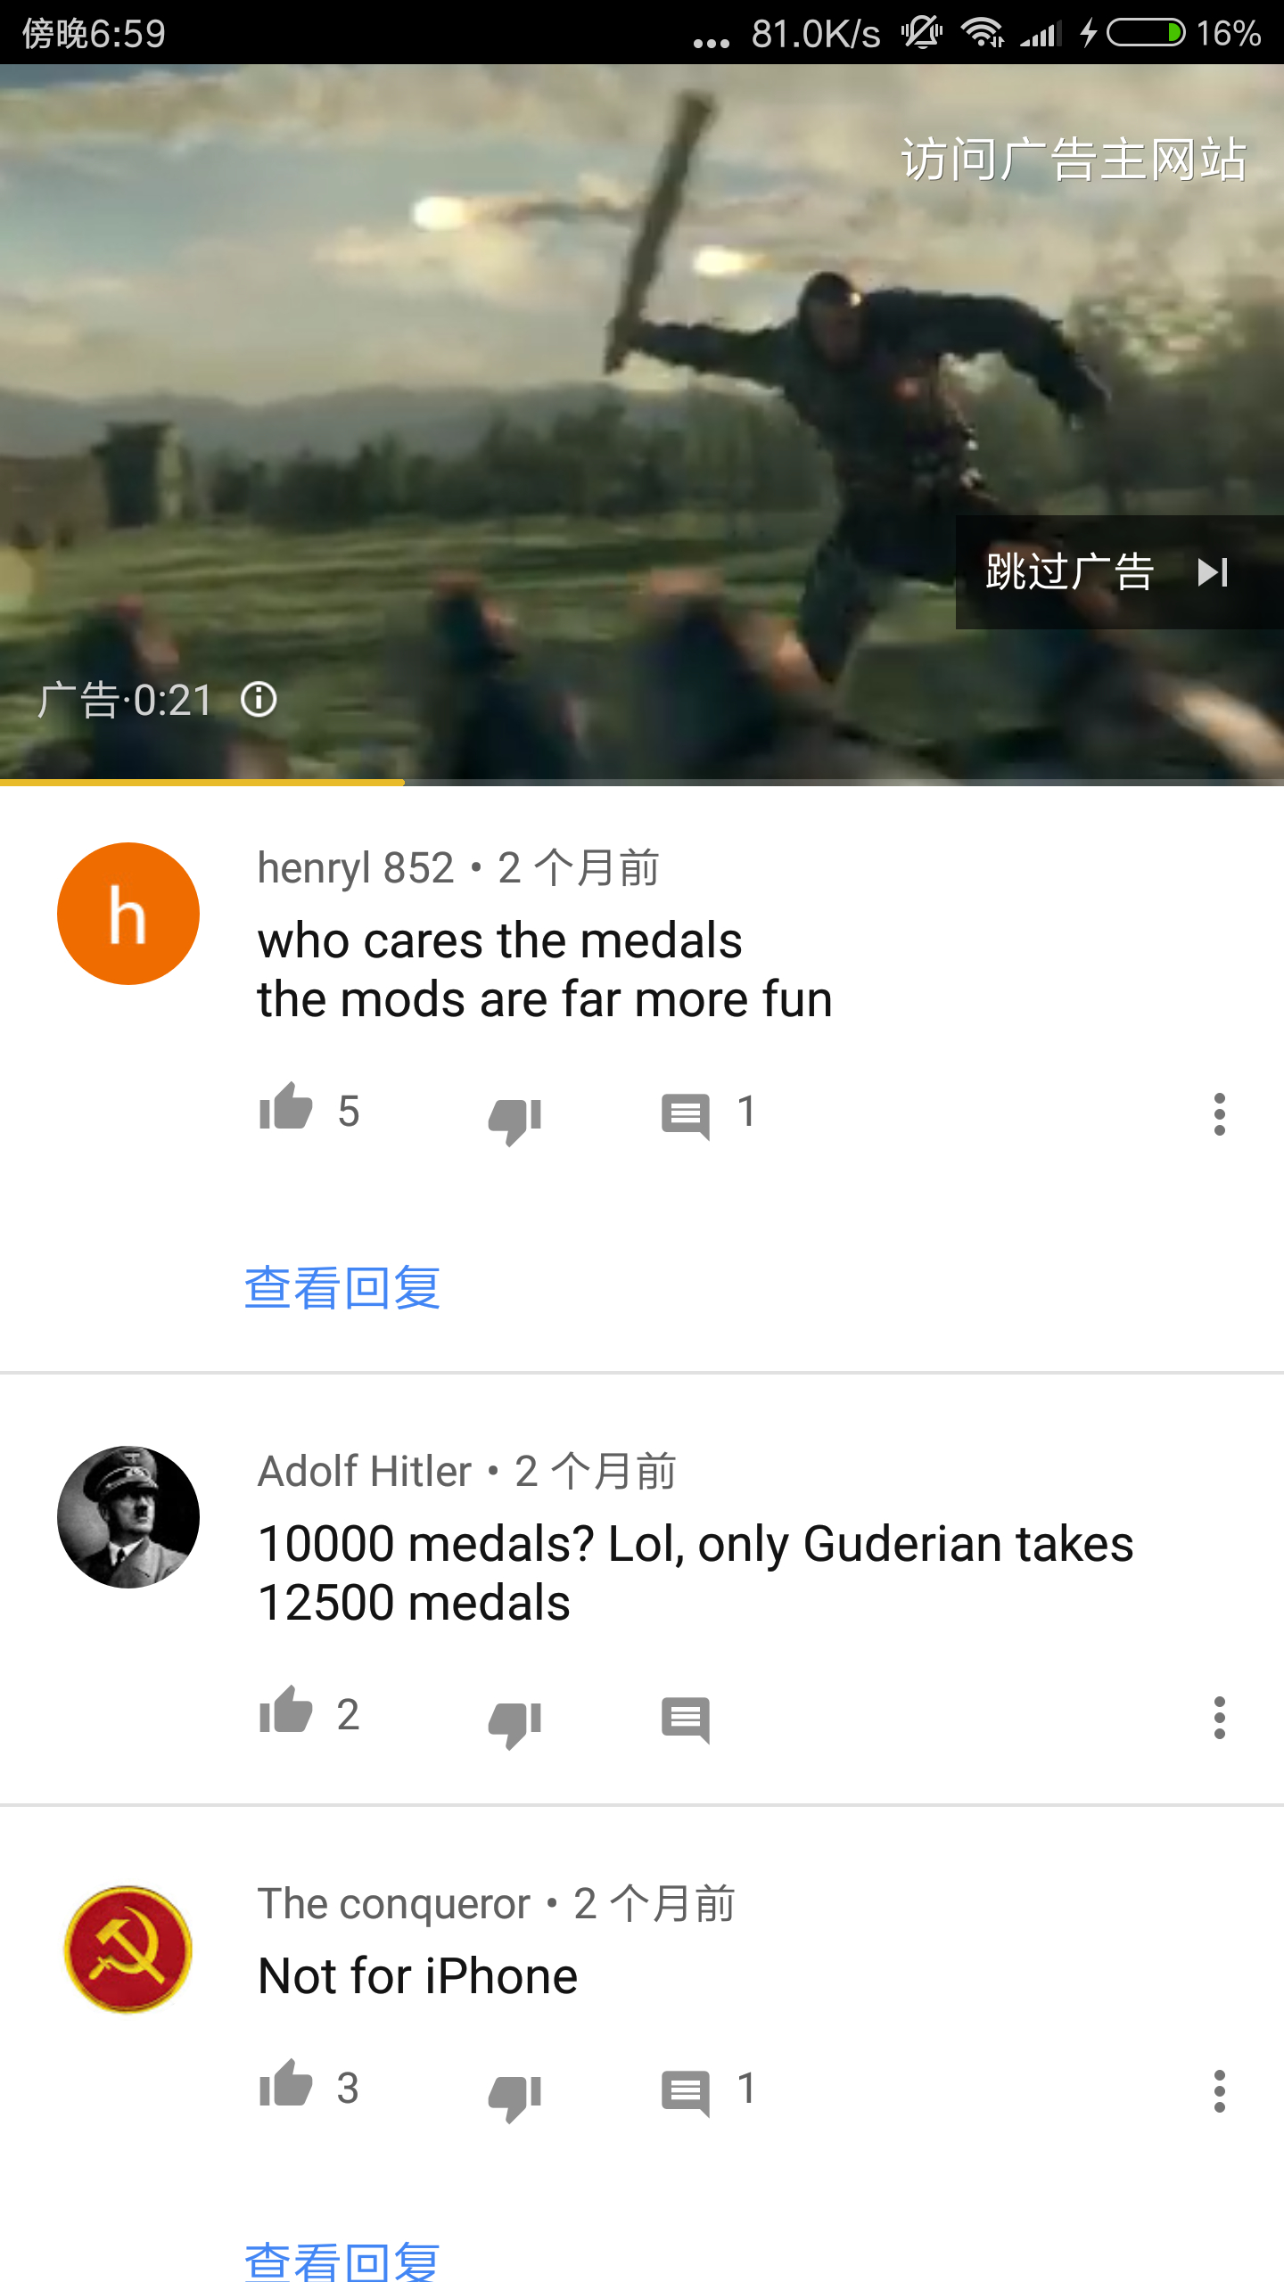Click the yellow ad progress bar
Screen dimensions: 1284x2282
pyautogui.click(x=202, y=782)
